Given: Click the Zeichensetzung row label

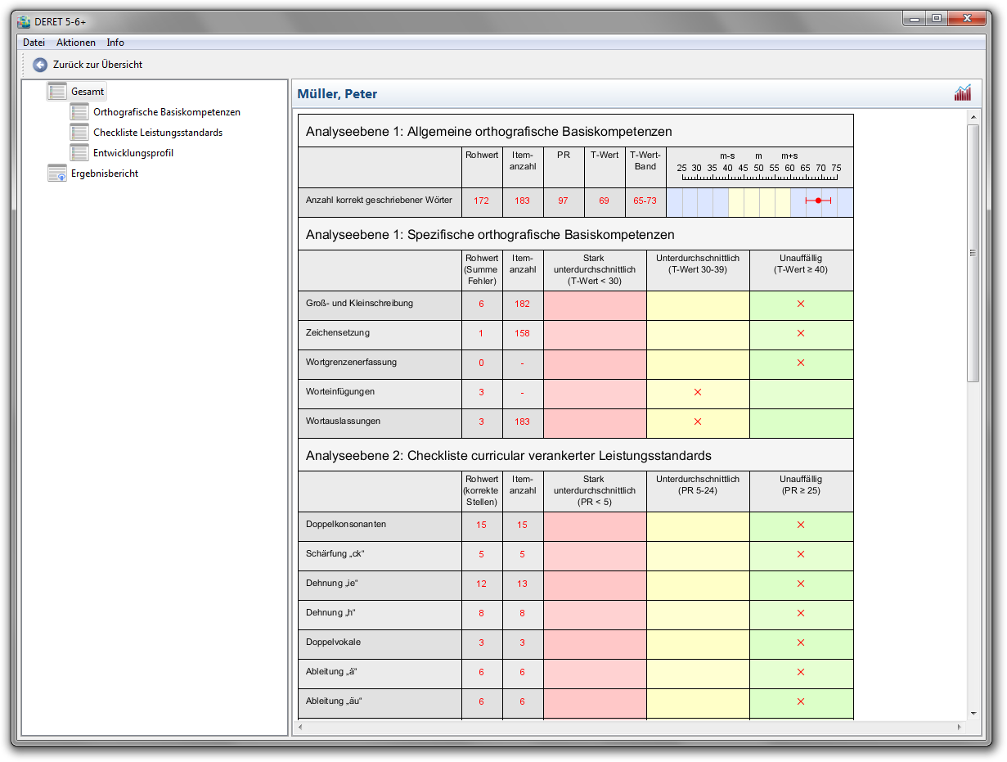Looking at the screenshot, I should tap(339, 333).
